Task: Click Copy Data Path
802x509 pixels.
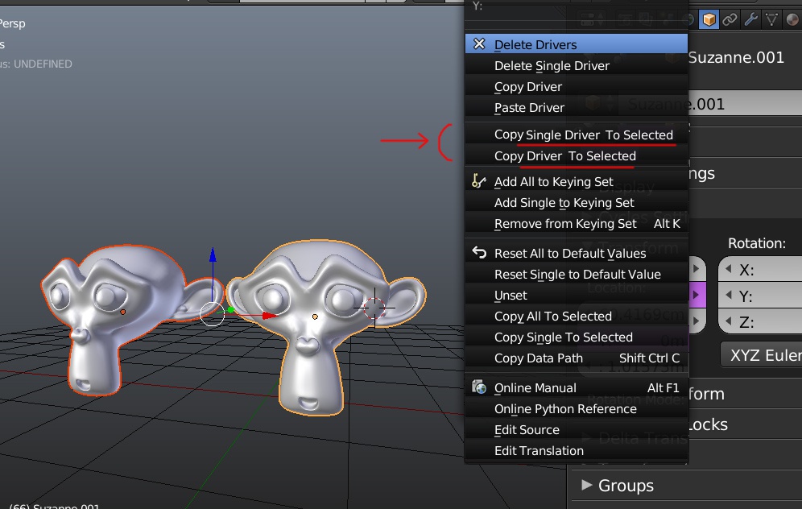Action: tap(577, 358)
